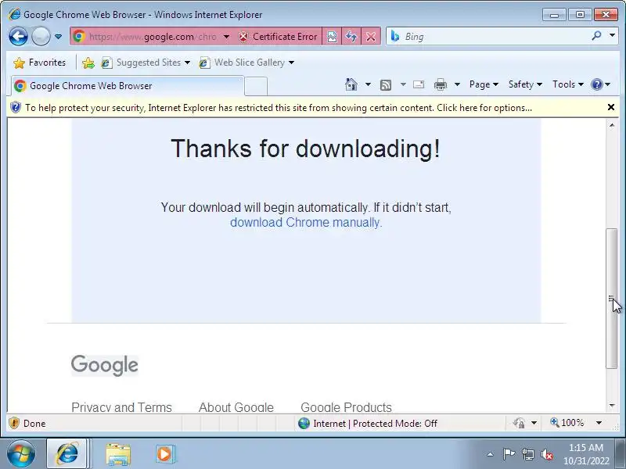Open Suggested Sites in the favorites bar
The image size is (626, 469).
coord(146,63)
